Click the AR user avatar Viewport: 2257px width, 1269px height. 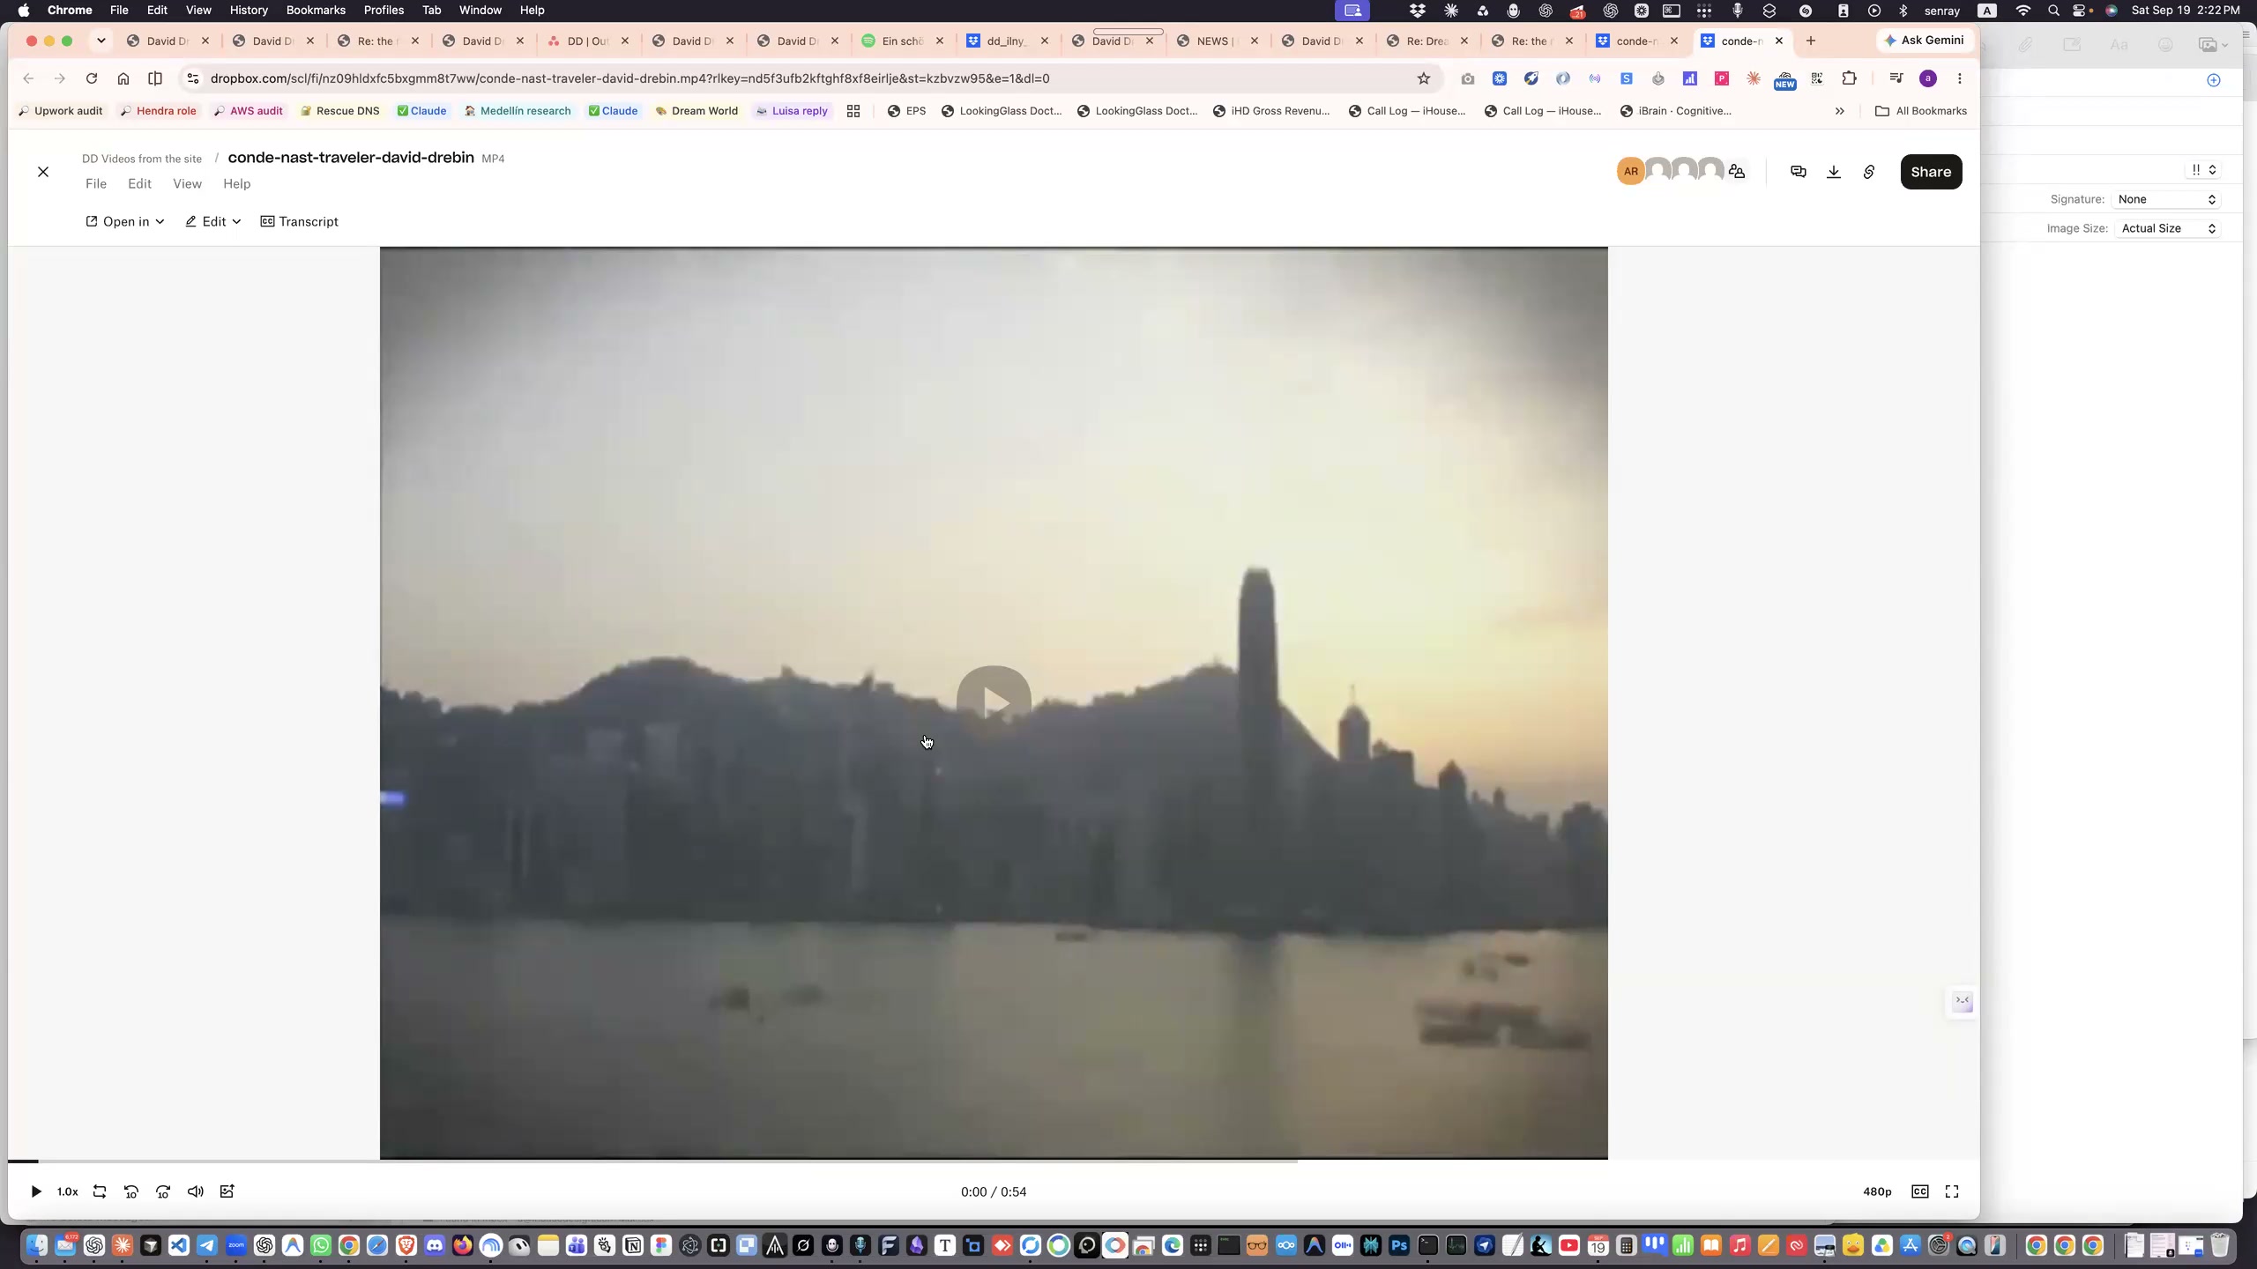coord(1631,172)
